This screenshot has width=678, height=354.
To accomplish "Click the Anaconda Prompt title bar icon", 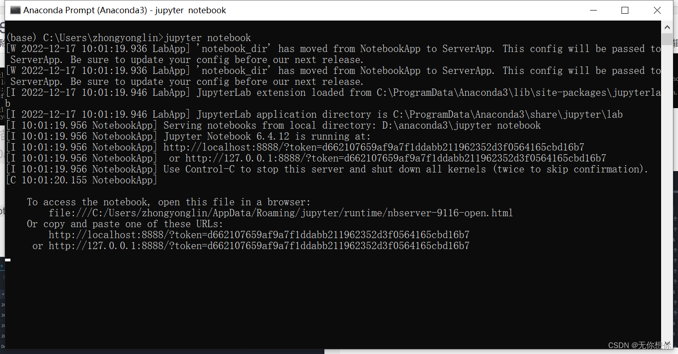I will coord(15,10).
